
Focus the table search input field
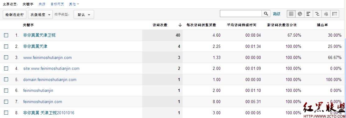[x=241, y=14]
